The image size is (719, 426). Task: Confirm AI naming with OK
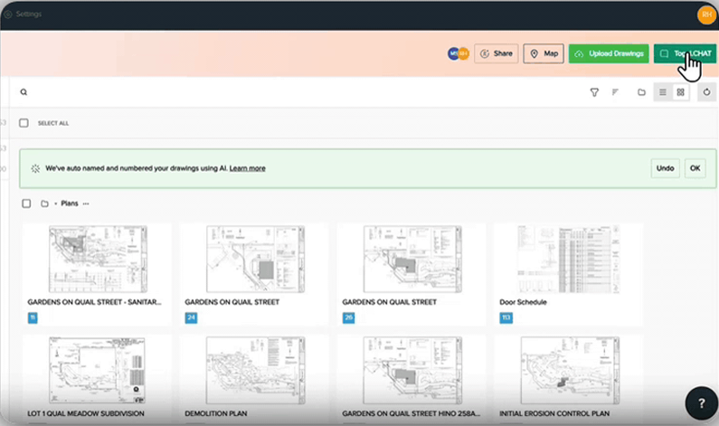695,168
